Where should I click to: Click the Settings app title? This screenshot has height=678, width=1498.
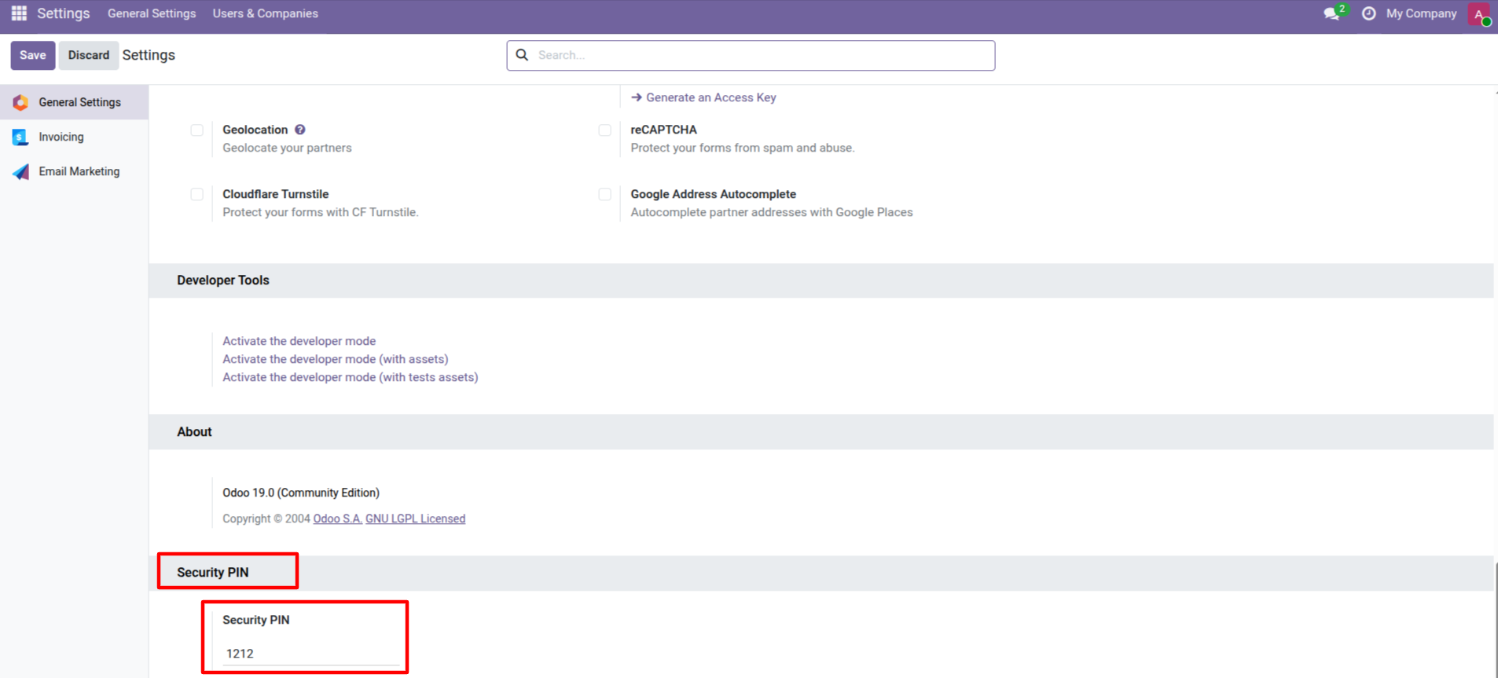[x=64, y=13]
